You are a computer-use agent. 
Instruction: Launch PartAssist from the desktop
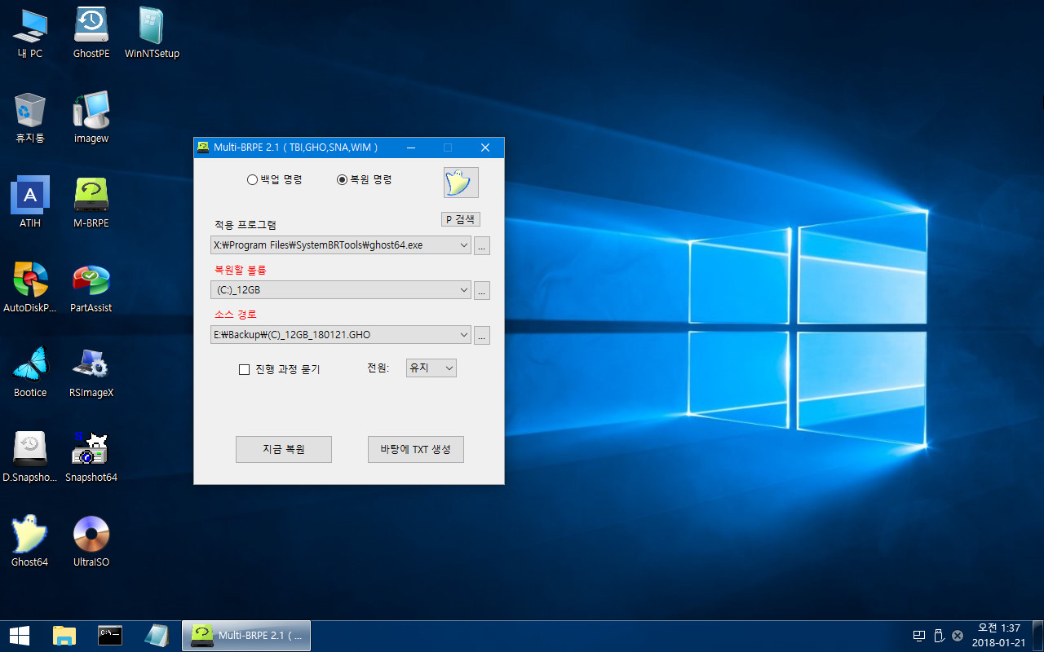click(x=91, y=287)
